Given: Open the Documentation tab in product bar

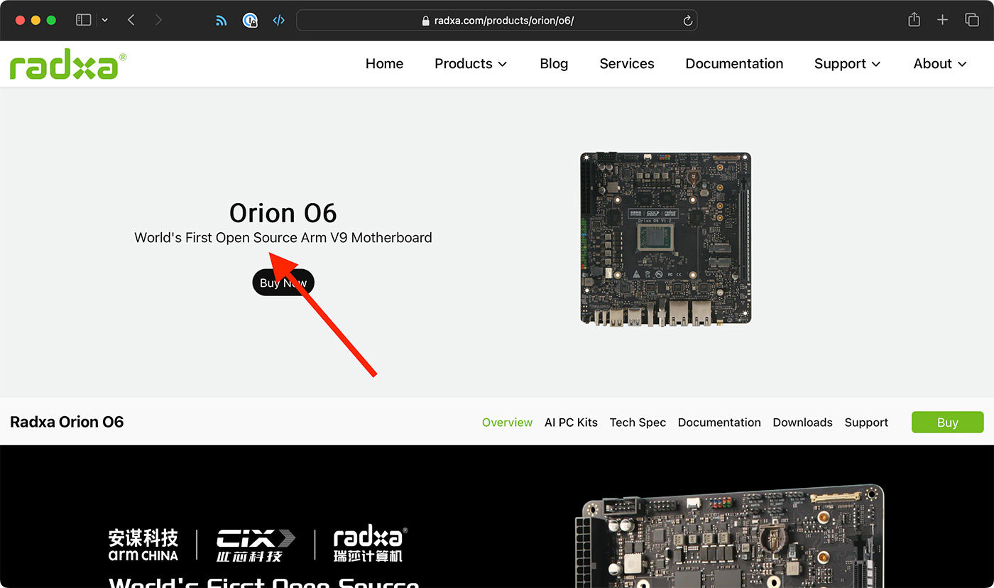Looking at the screenshot, I should coord(719,423).
